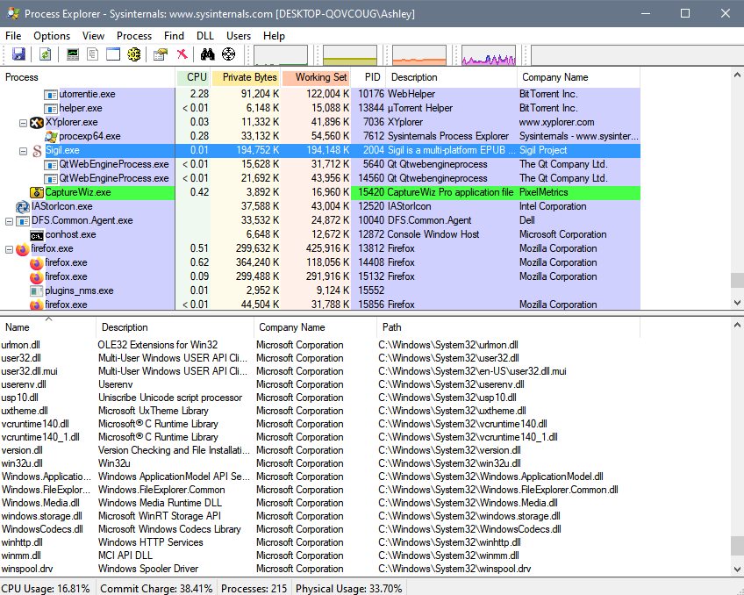Sort the DLL list by the Path column
This screenshot has width=744, height=595.
pyautogui.click(x=391, y=327)
